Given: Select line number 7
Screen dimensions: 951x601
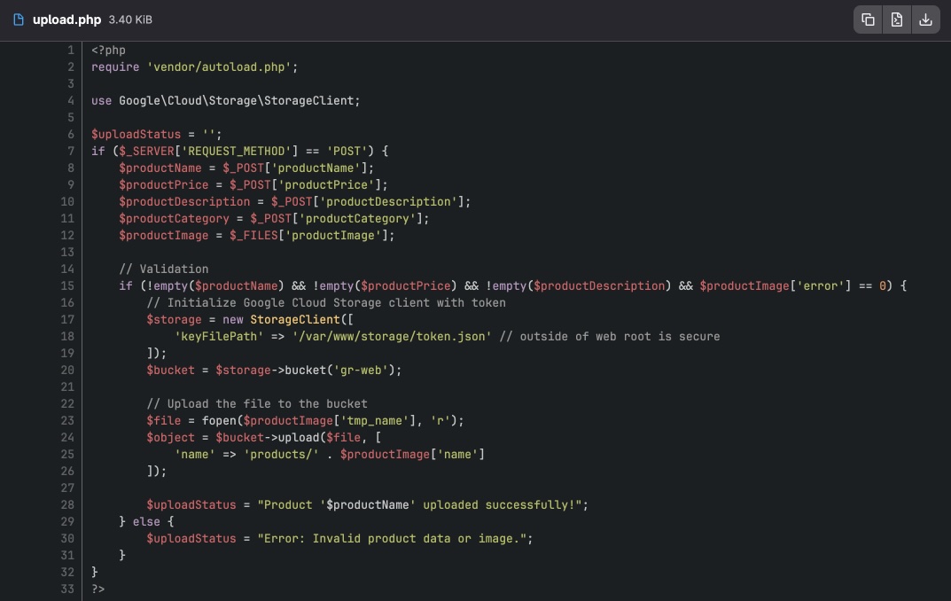Looking at the screenshot, I should point(71,151).
